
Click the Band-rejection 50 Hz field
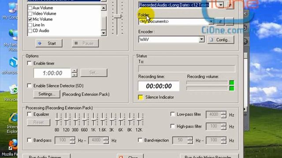[180, 140]
